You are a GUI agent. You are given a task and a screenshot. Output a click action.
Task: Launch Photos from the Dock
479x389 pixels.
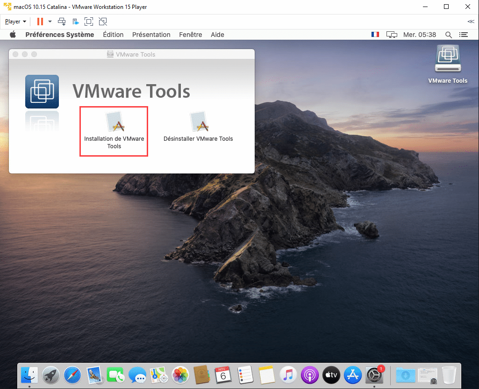[x=180, y=375]
